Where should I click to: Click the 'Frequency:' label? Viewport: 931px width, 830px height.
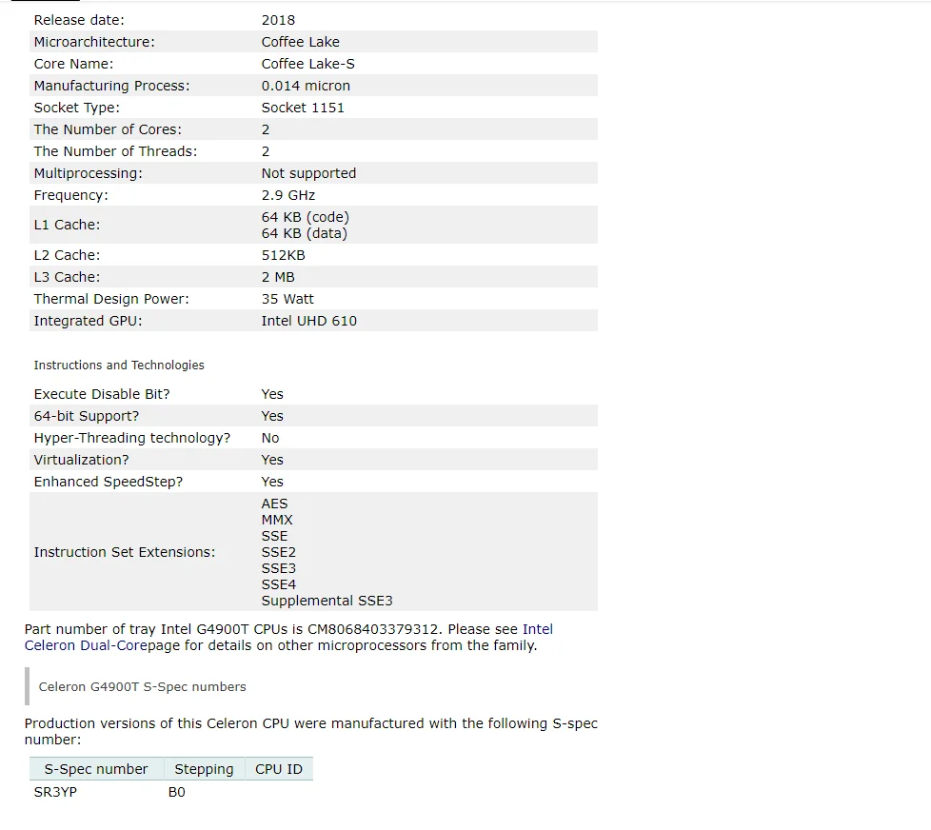click(70, 195)
